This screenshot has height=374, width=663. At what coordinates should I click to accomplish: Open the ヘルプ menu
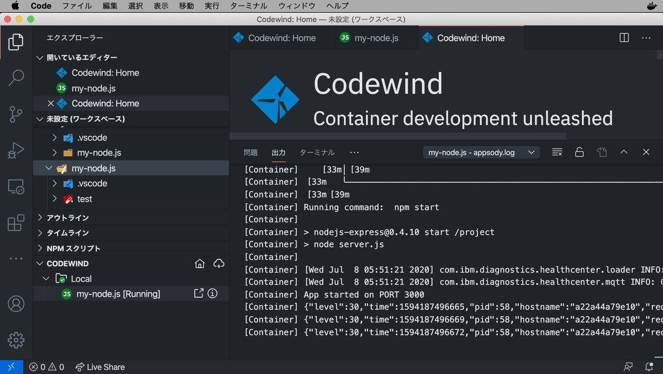point(338,6)
